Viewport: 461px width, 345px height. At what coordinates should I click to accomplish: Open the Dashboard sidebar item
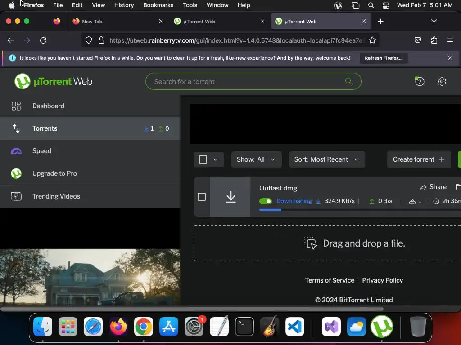90,106
